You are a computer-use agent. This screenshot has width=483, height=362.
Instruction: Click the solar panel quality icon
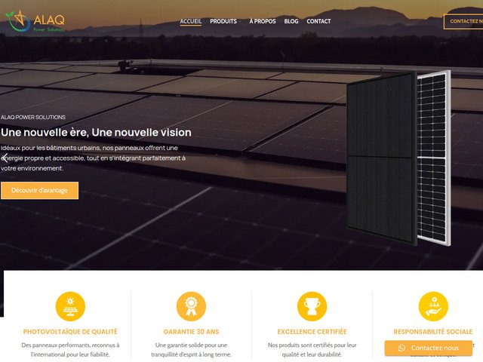coord(70,306)
